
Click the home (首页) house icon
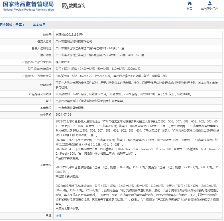tap(190, 3)
